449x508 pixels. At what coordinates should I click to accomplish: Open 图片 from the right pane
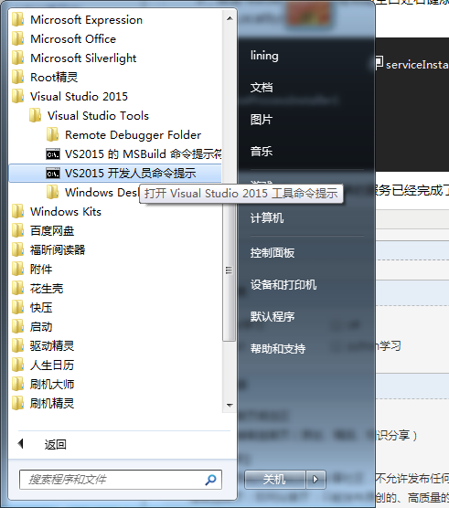(262, 120)
